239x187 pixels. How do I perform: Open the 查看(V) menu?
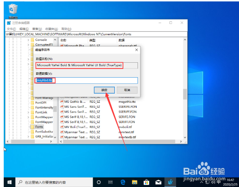click(37, 29)
